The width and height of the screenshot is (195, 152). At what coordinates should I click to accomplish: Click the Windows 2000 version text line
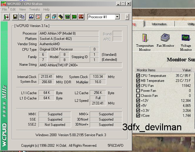[x=71, y=135]
